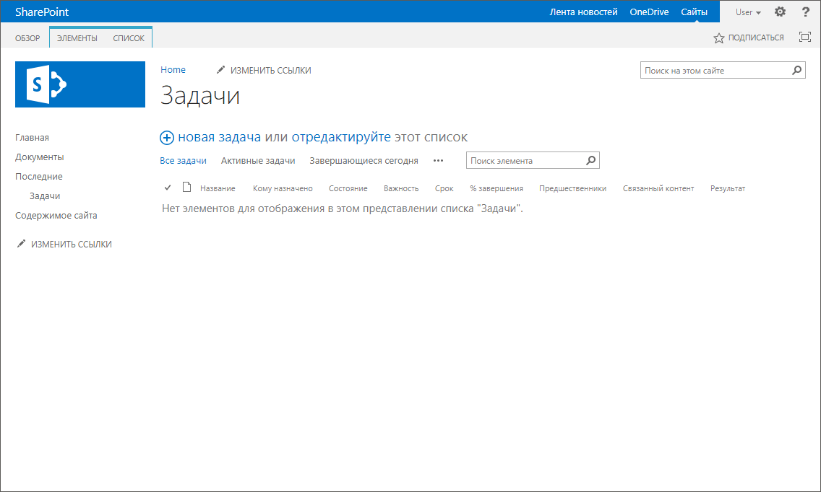821x492 pixels.
Task: Click top ИЗМЕНИТЬ ССЫЛКИ link
Action: tap(271, 70)
